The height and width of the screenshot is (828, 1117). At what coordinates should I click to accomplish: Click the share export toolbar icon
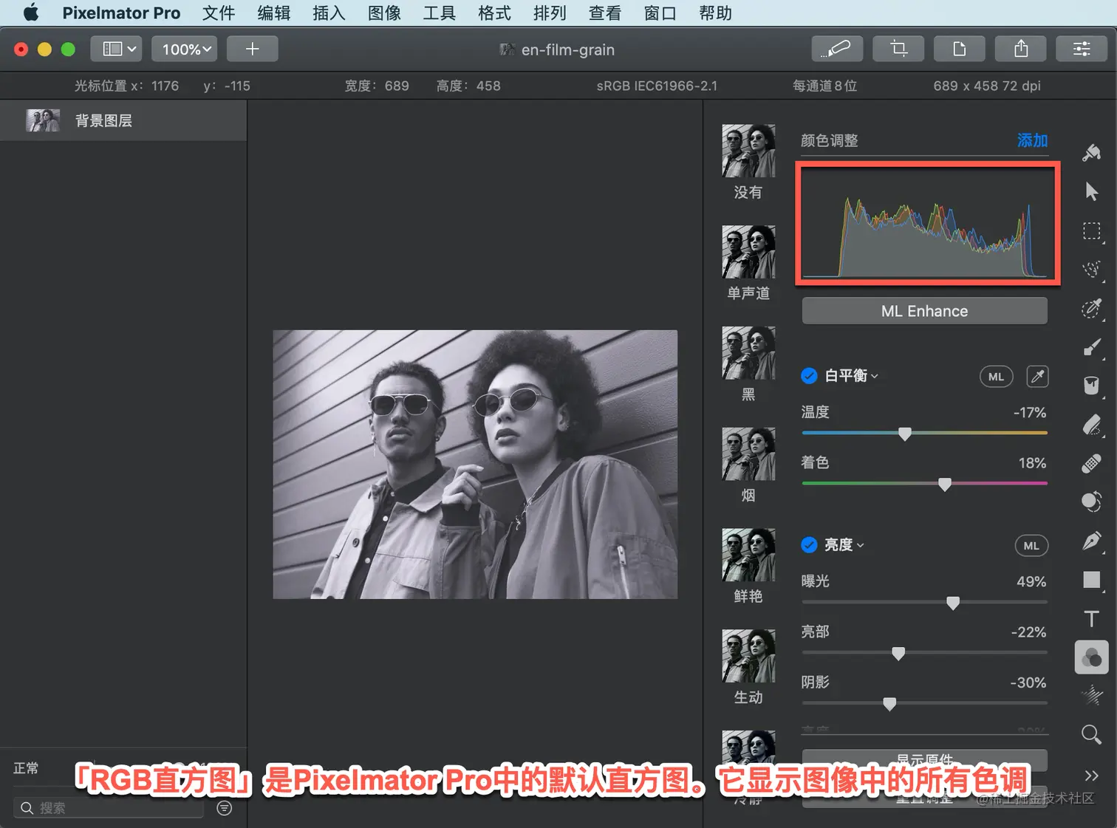(1021, 49)
